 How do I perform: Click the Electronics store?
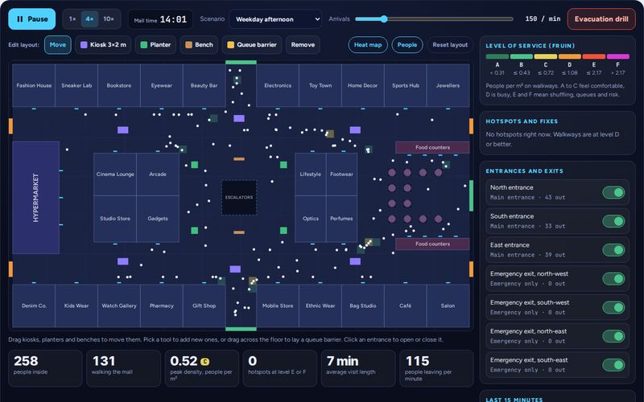278,85
